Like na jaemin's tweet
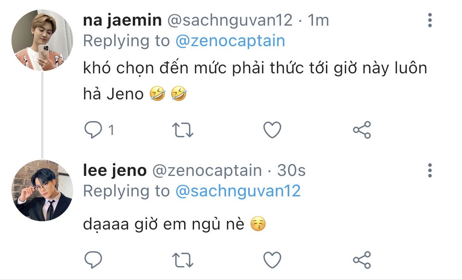Screen dimensions: 462x280 pos(272,130)
